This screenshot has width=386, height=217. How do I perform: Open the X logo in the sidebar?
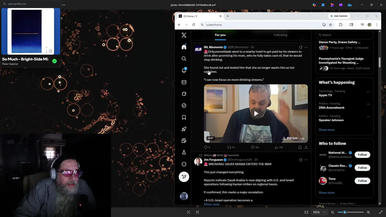pos(184,35)
